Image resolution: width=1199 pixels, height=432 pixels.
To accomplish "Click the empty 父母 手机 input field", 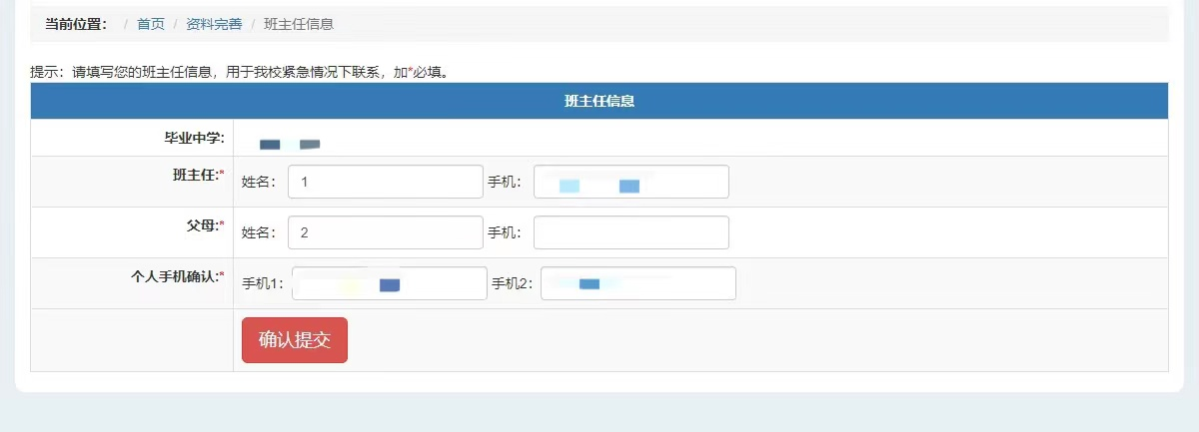I will [630, 232].
